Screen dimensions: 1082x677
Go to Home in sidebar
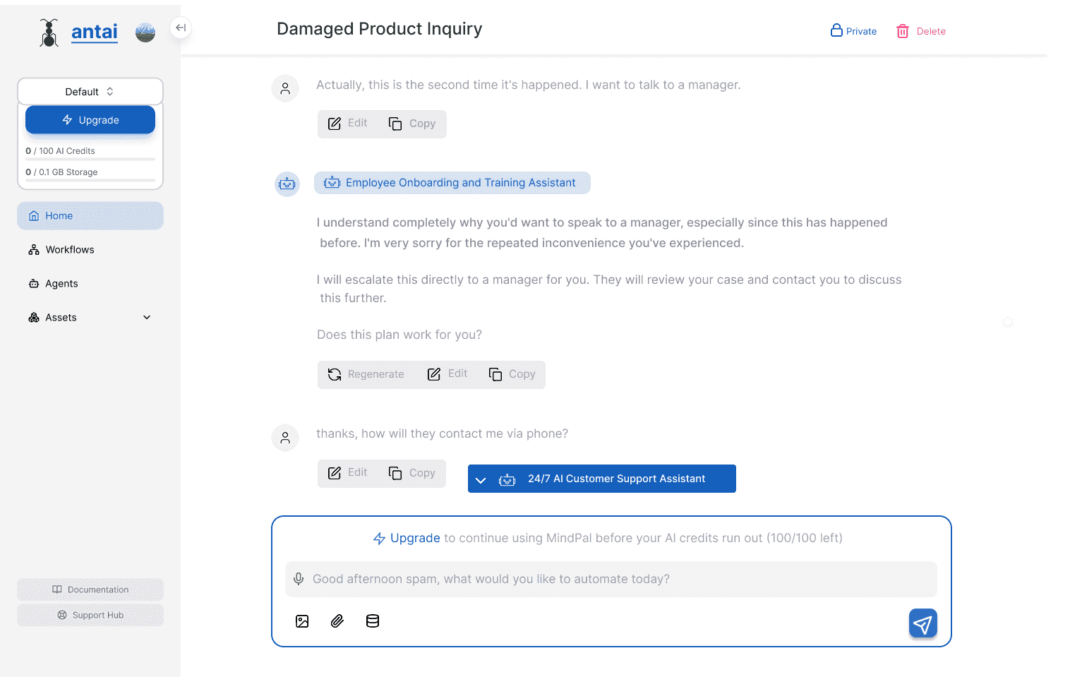point(90,216)
